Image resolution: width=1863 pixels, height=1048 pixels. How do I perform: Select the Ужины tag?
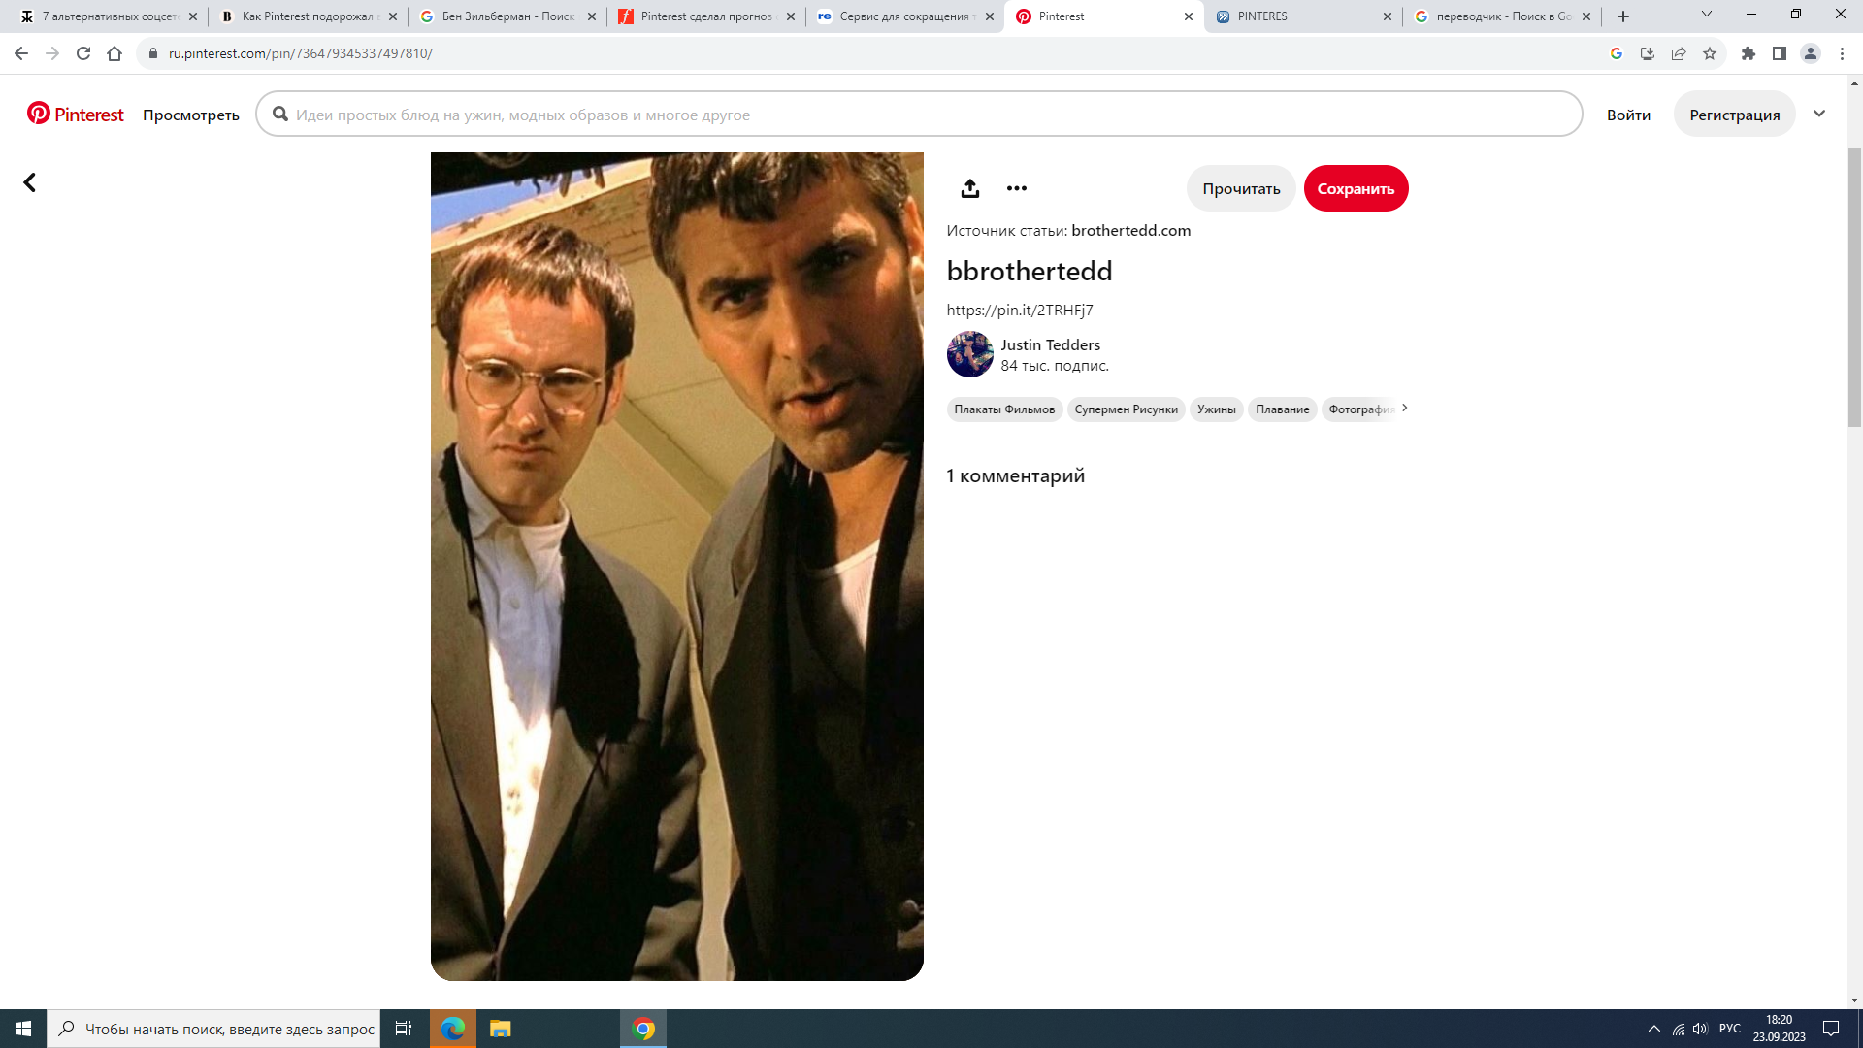click(x=1216, y=409)
